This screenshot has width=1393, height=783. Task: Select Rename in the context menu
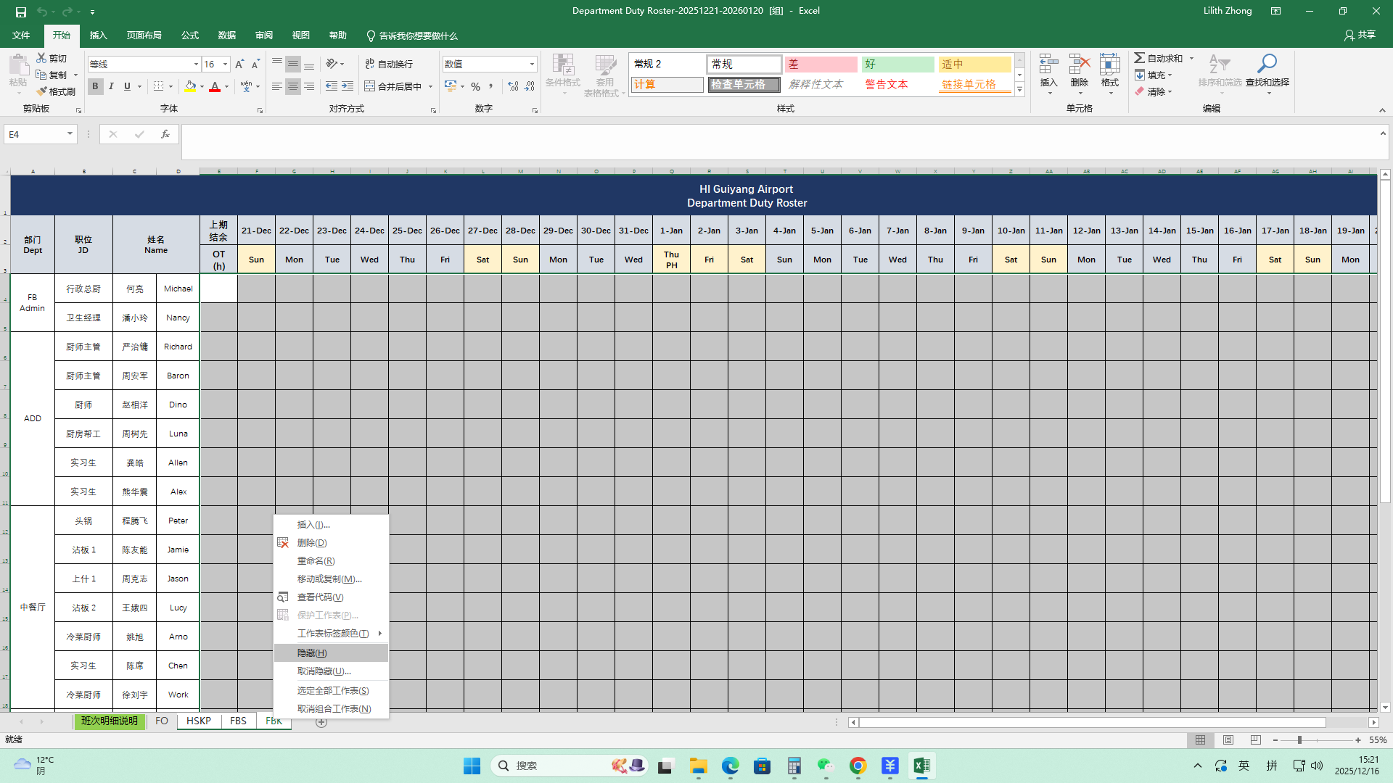point(316,560)
